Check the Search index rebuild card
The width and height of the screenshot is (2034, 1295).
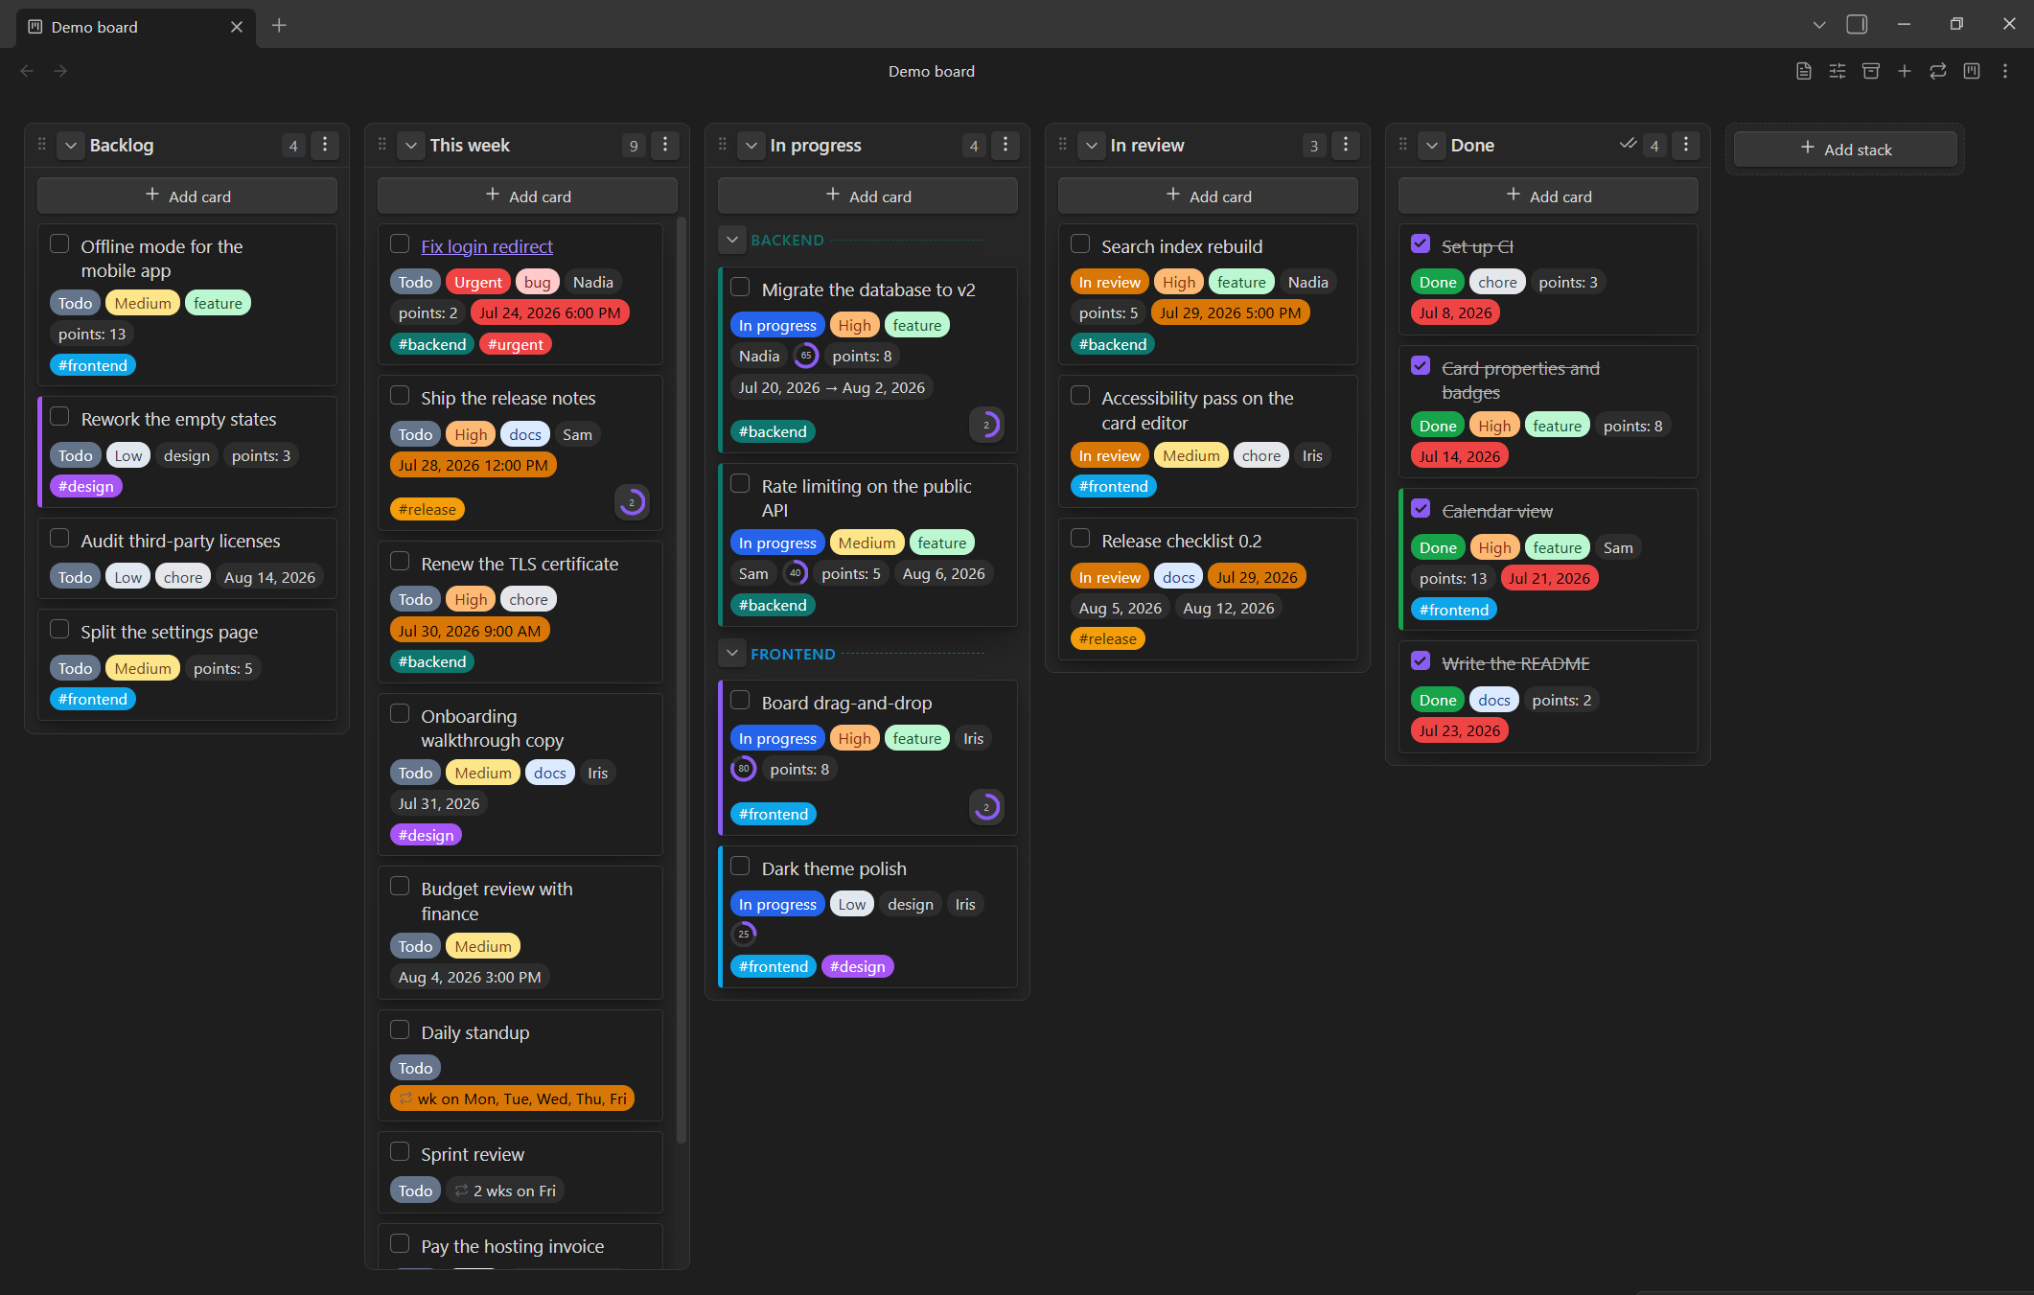click(x=1080, y=244)
